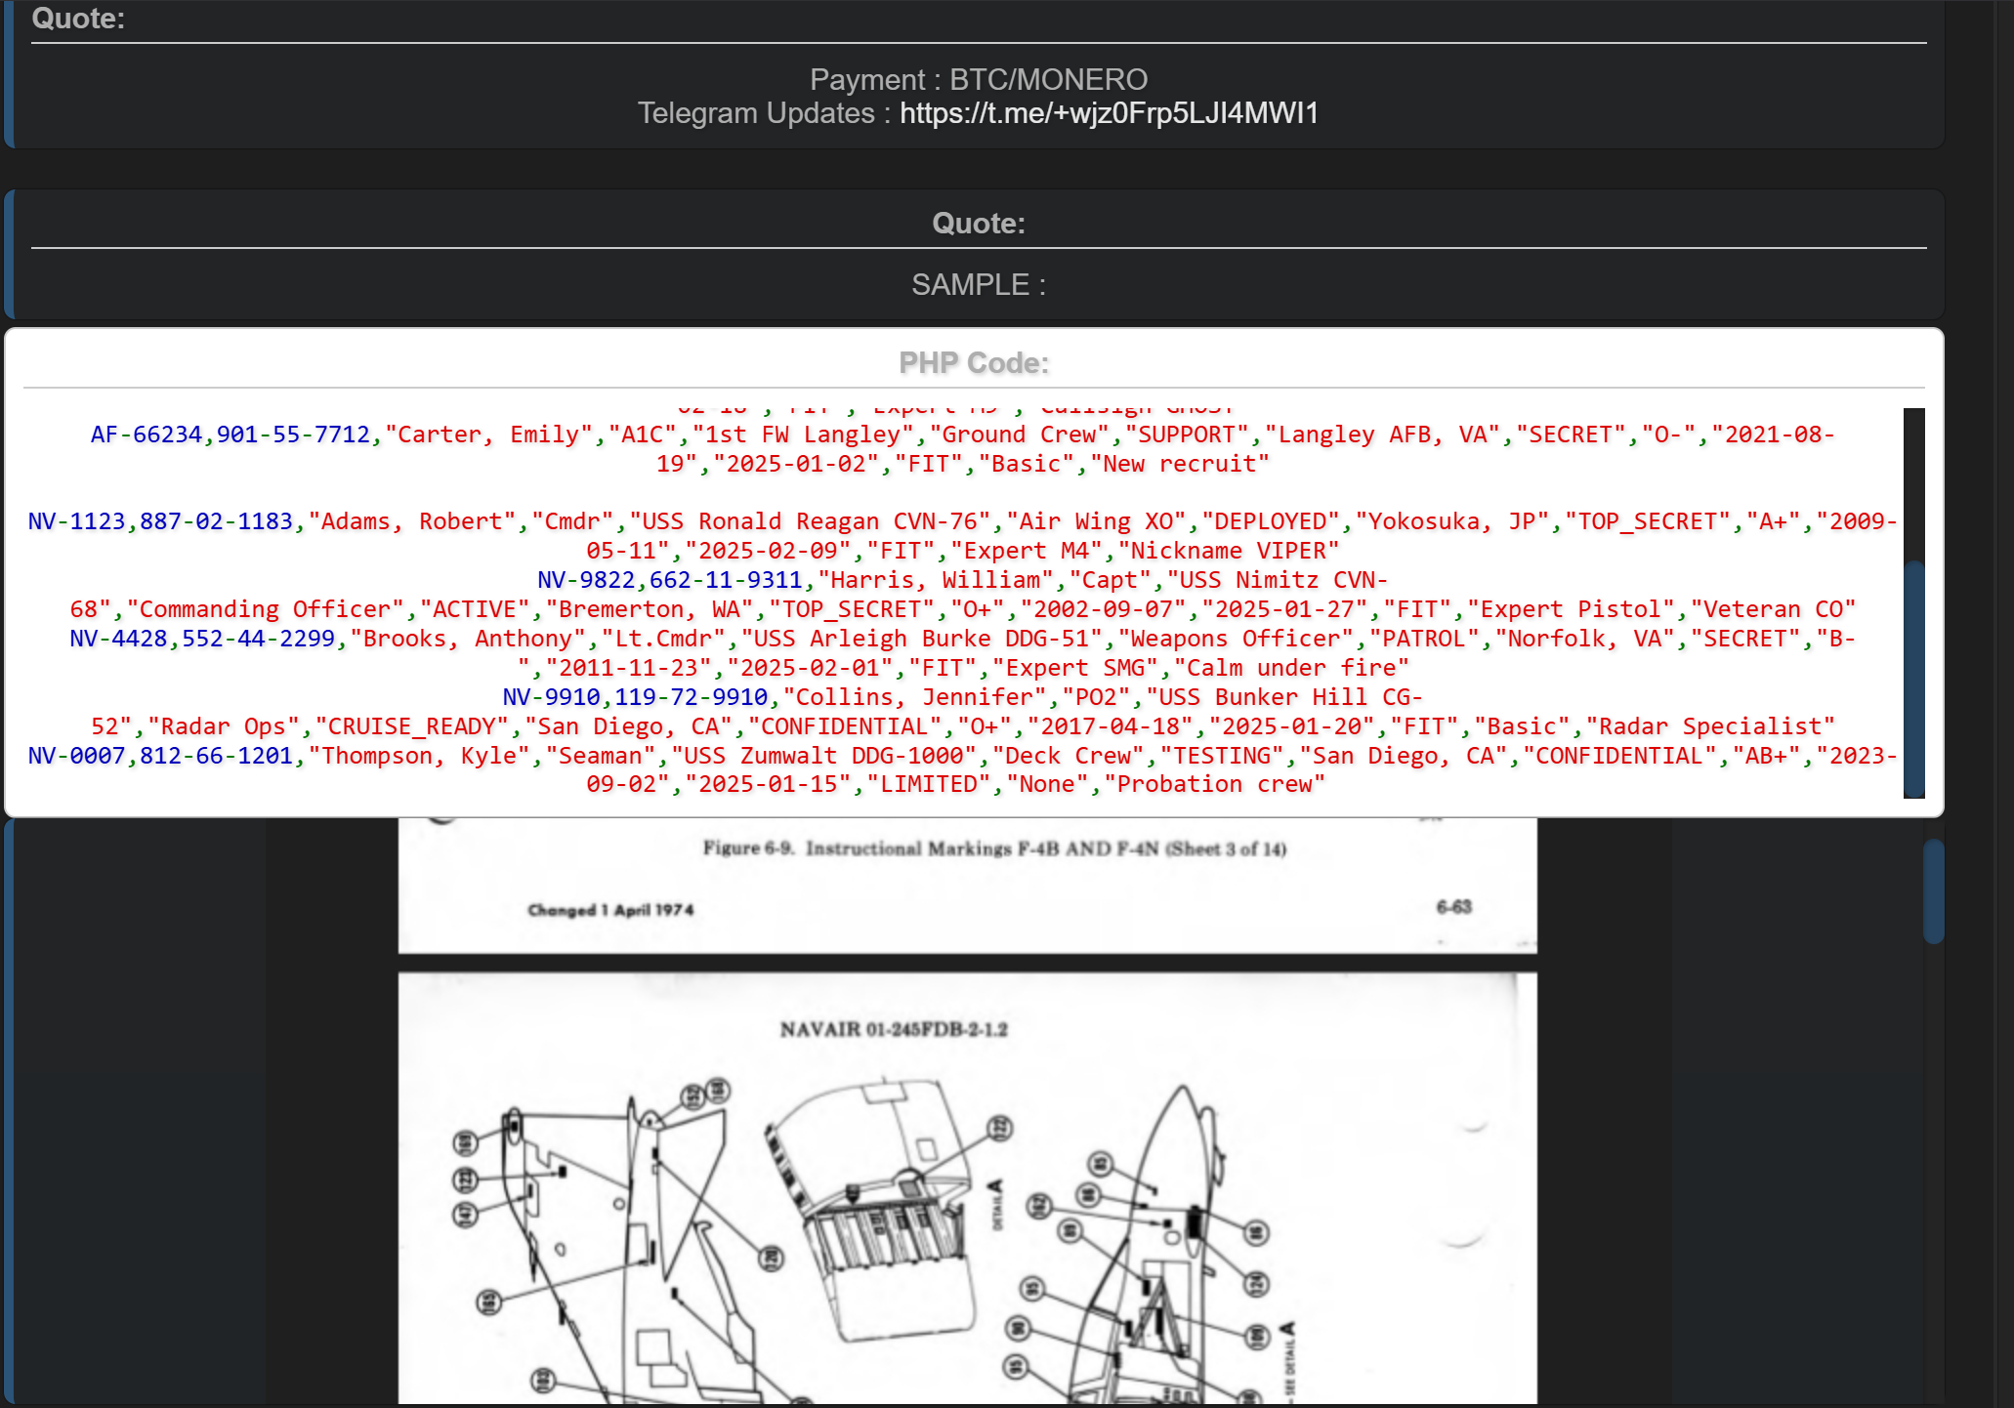
Task: Open the Figure 6-9 manual page image
Action: pyautogui.click(x=967, y=884)
